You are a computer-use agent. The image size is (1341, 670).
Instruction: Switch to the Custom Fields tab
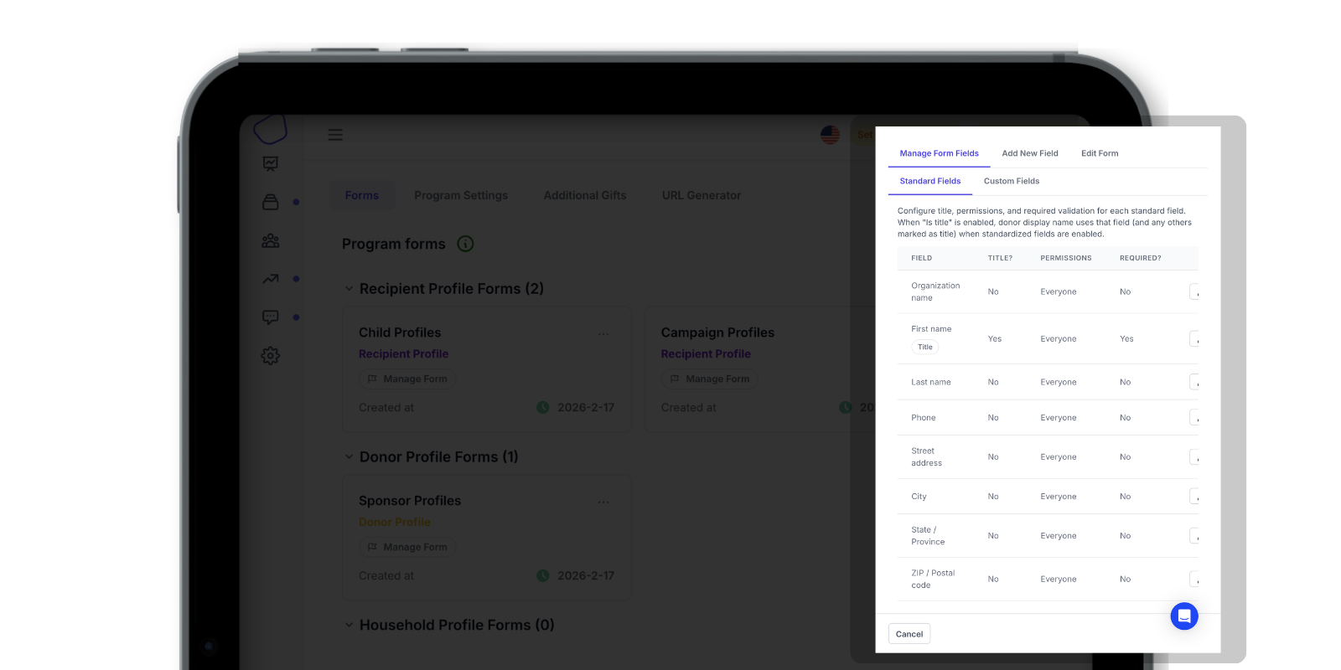pyautogui.click(x=1011, y=181)
